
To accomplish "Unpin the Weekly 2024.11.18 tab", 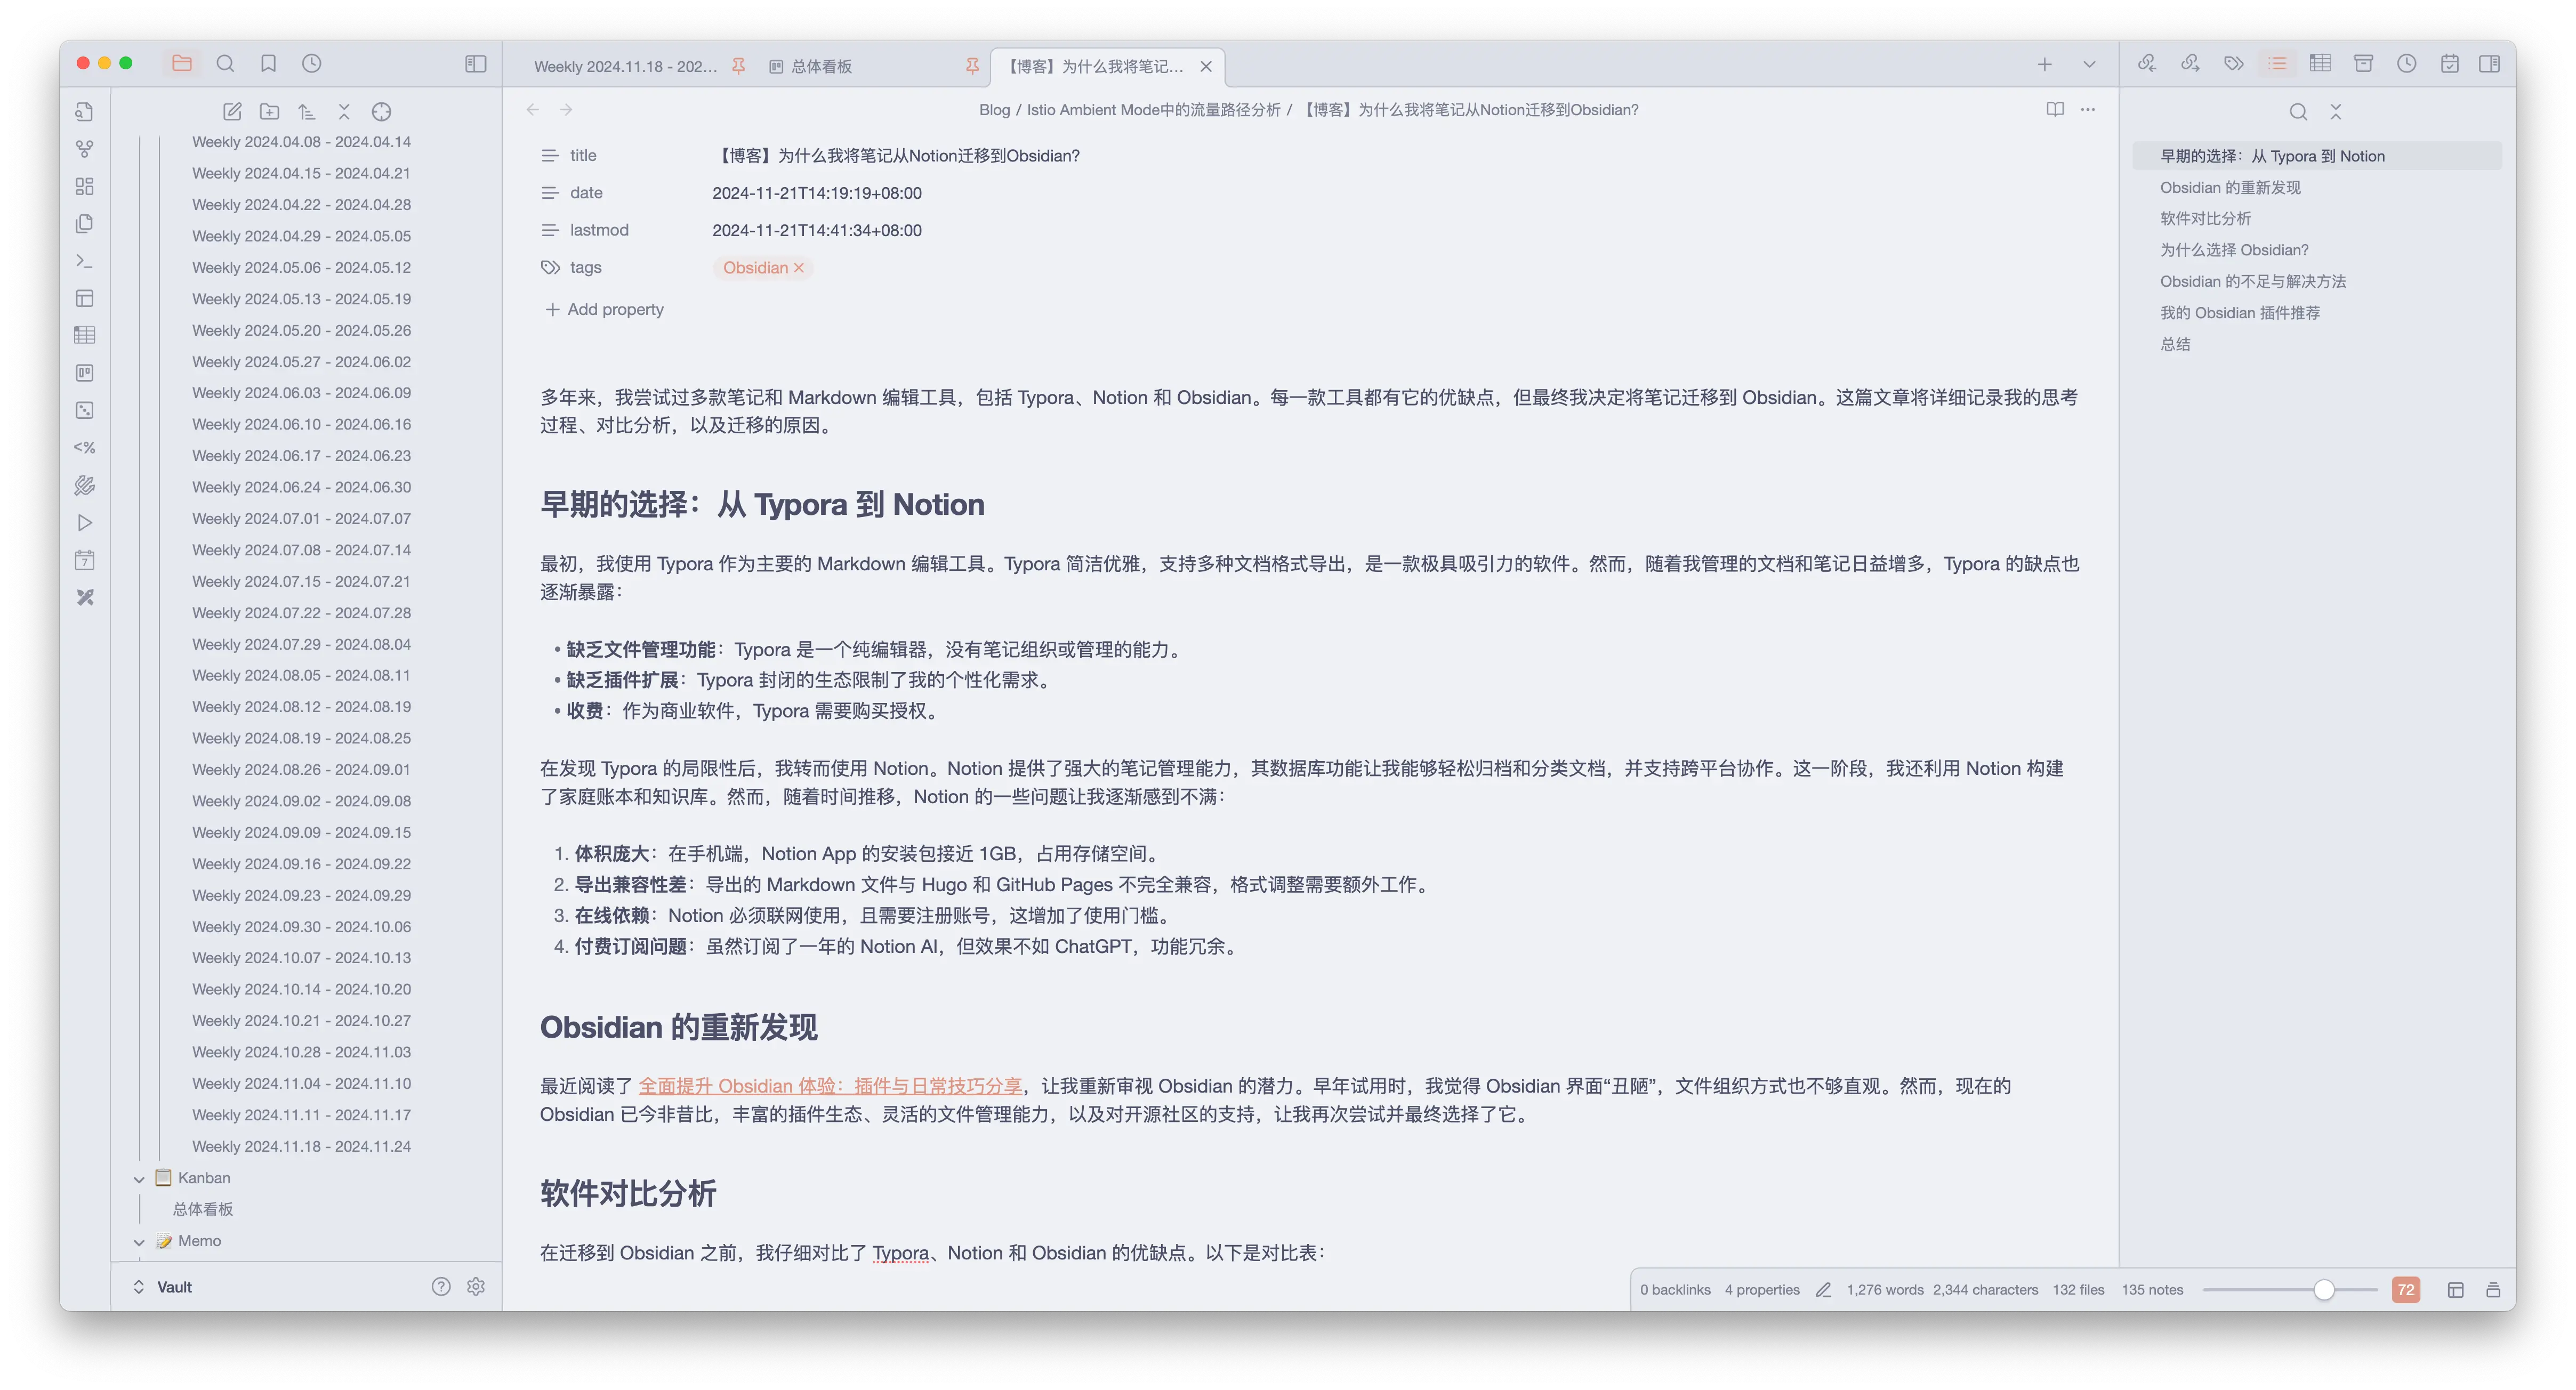I will tap(738, 66).
